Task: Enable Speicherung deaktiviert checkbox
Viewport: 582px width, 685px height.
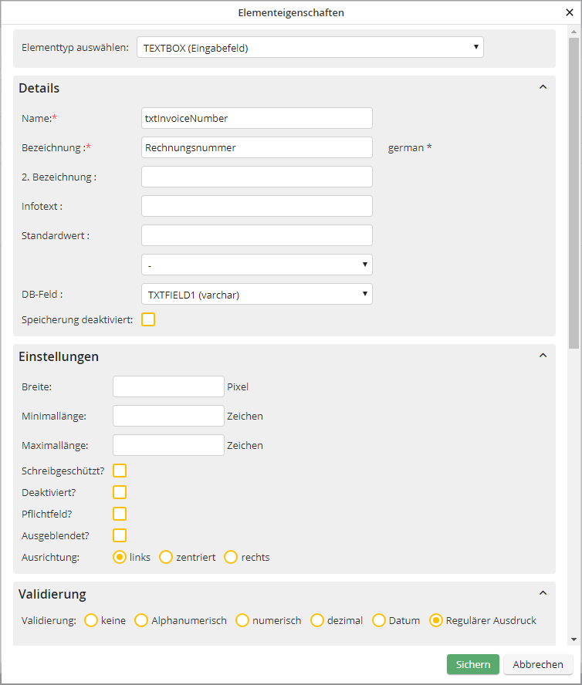Action: 148,319
